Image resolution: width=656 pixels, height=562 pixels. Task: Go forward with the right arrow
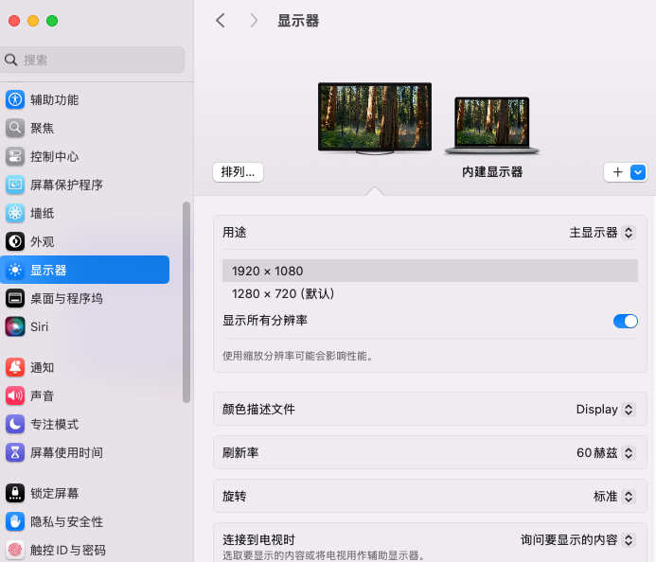(x=254, y=20)
